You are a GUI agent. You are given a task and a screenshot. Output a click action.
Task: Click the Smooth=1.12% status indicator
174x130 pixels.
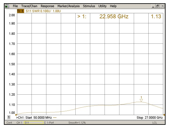click(77, 123)
